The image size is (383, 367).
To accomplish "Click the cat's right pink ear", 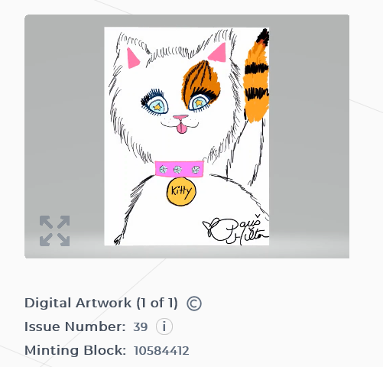I will point(218,53).
